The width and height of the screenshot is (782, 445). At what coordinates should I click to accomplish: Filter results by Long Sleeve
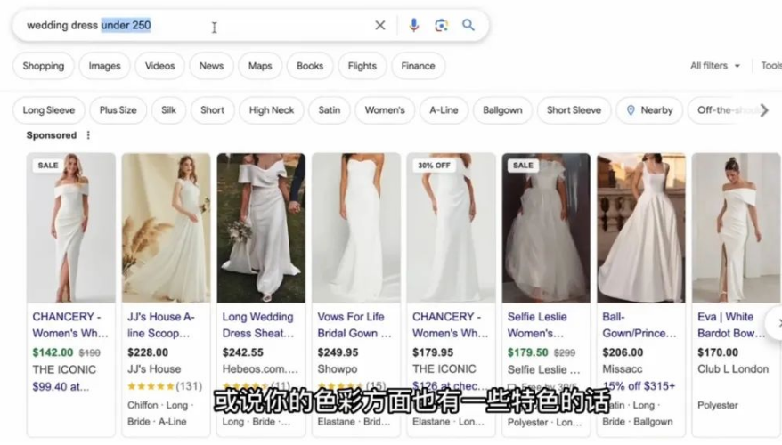[49, 110]
